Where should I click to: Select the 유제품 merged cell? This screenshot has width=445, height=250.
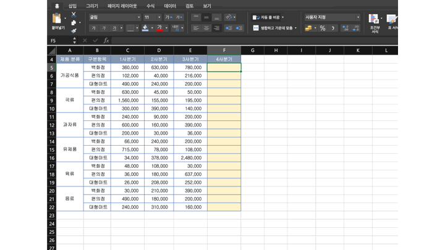click(70, 149)
